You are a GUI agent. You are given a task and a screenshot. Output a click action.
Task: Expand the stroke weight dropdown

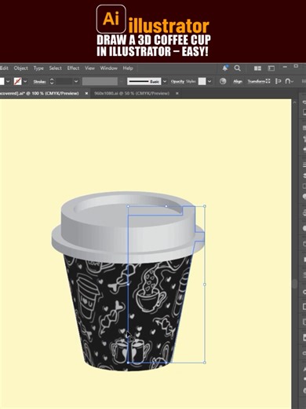coord(76,81)
